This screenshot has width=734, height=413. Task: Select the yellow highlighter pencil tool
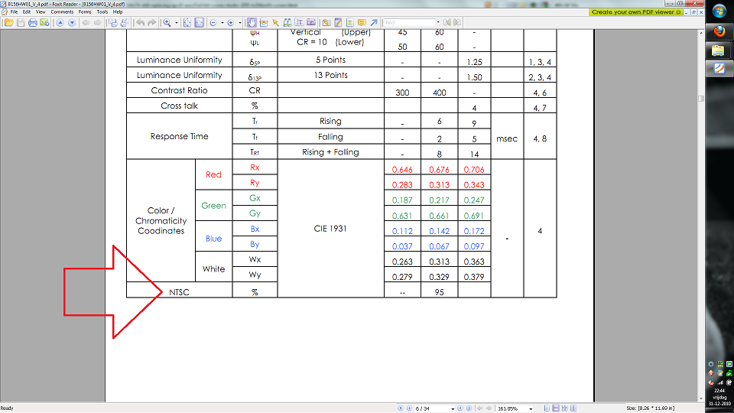click(338, 22)
